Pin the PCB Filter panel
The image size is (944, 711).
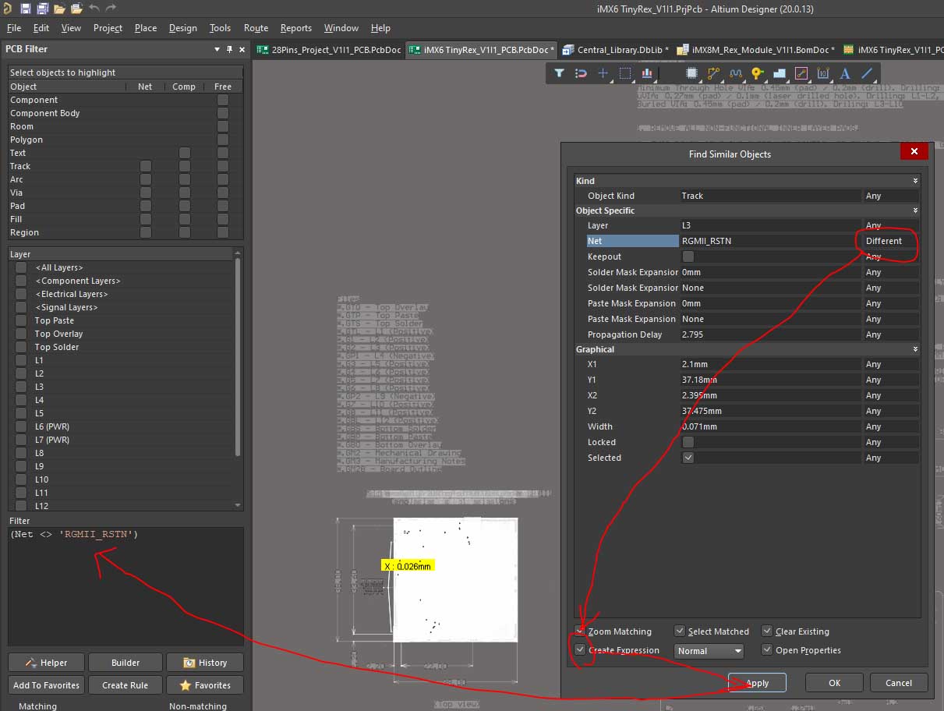point(230,49)
